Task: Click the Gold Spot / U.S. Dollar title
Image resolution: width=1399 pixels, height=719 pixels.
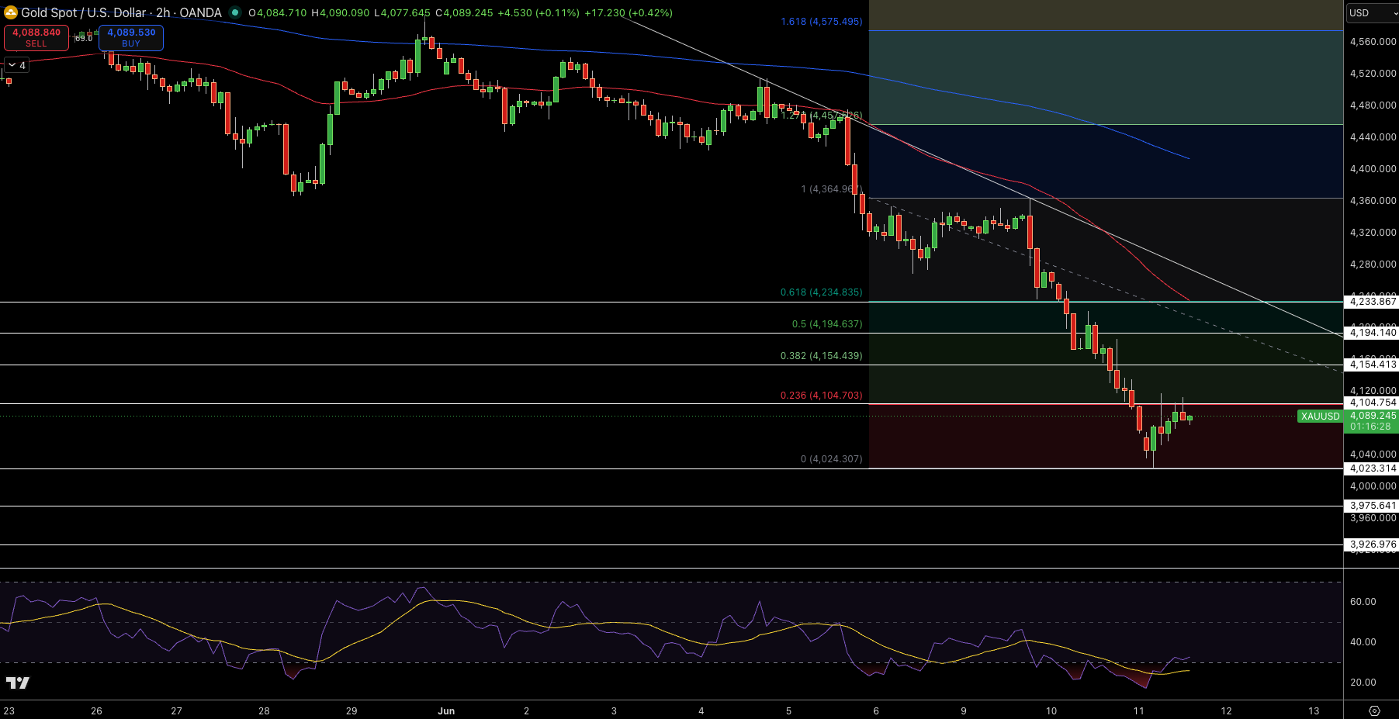Action: coord(84,12)
